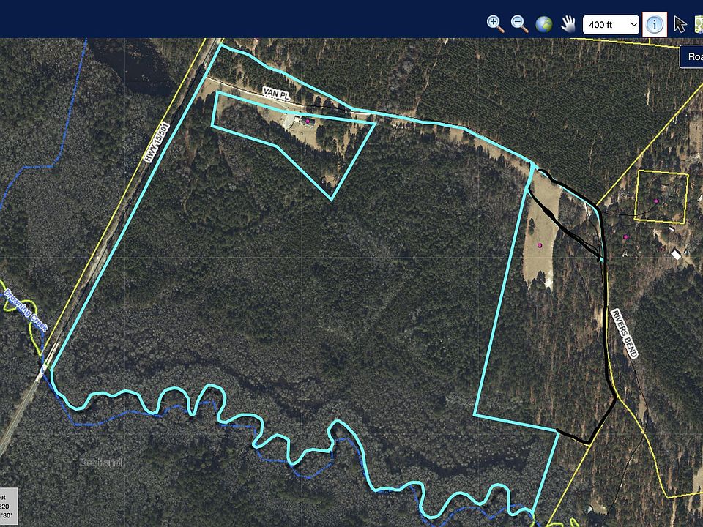
Task: Click the globe full extent icon
Action: 544,24
